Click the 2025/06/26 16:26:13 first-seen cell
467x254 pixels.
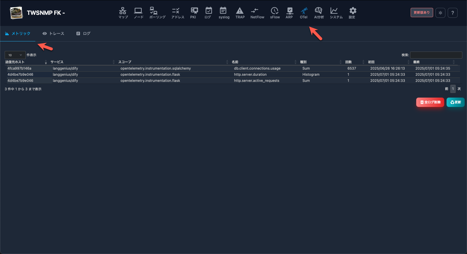pyautogui.click(x=388, y=68)
